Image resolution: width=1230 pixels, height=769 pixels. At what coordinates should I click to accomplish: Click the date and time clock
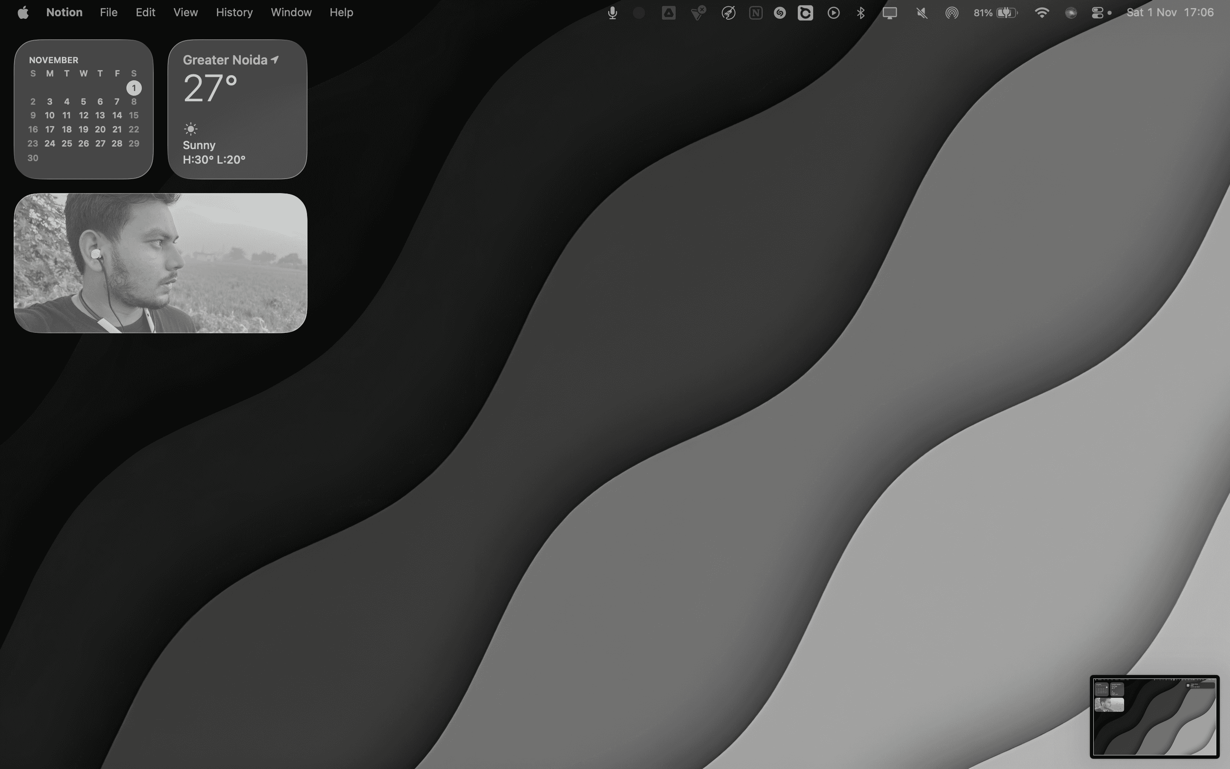click(1169, 13)
